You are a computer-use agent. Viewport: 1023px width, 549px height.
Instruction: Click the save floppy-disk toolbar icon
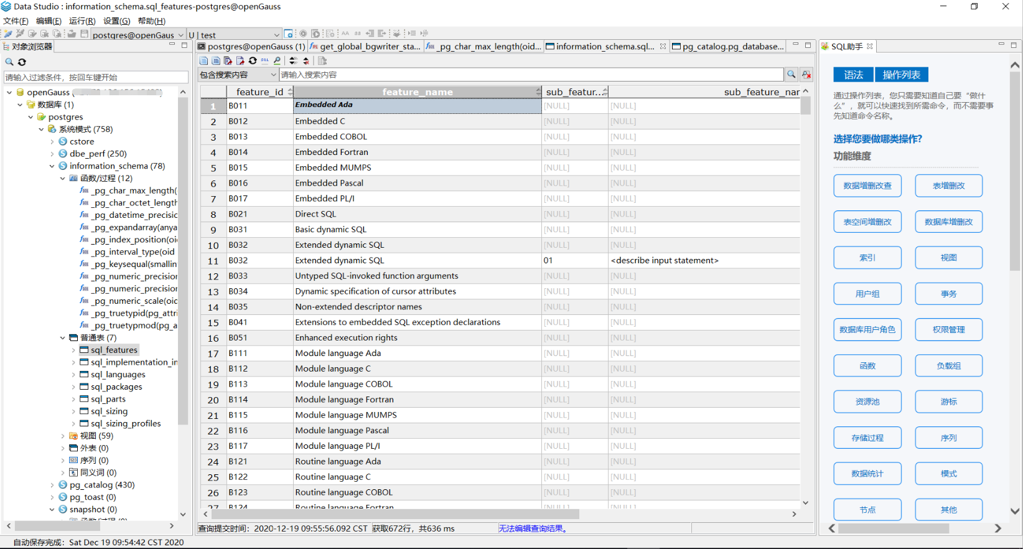(84, 34)
